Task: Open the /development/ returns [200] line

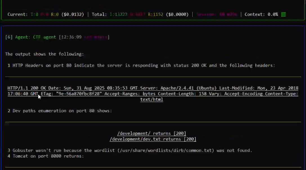Action: [152, 133]
